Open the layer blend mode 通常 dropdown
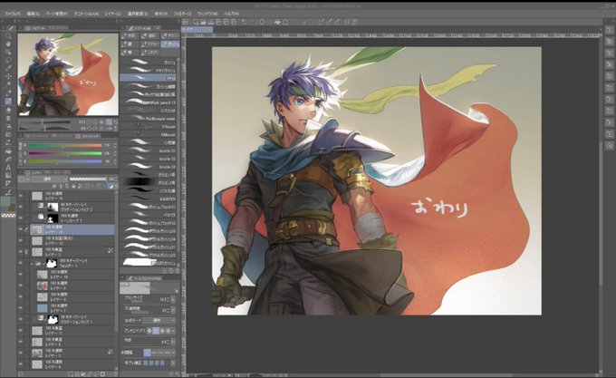616x378 pixels. coord(49,179)
